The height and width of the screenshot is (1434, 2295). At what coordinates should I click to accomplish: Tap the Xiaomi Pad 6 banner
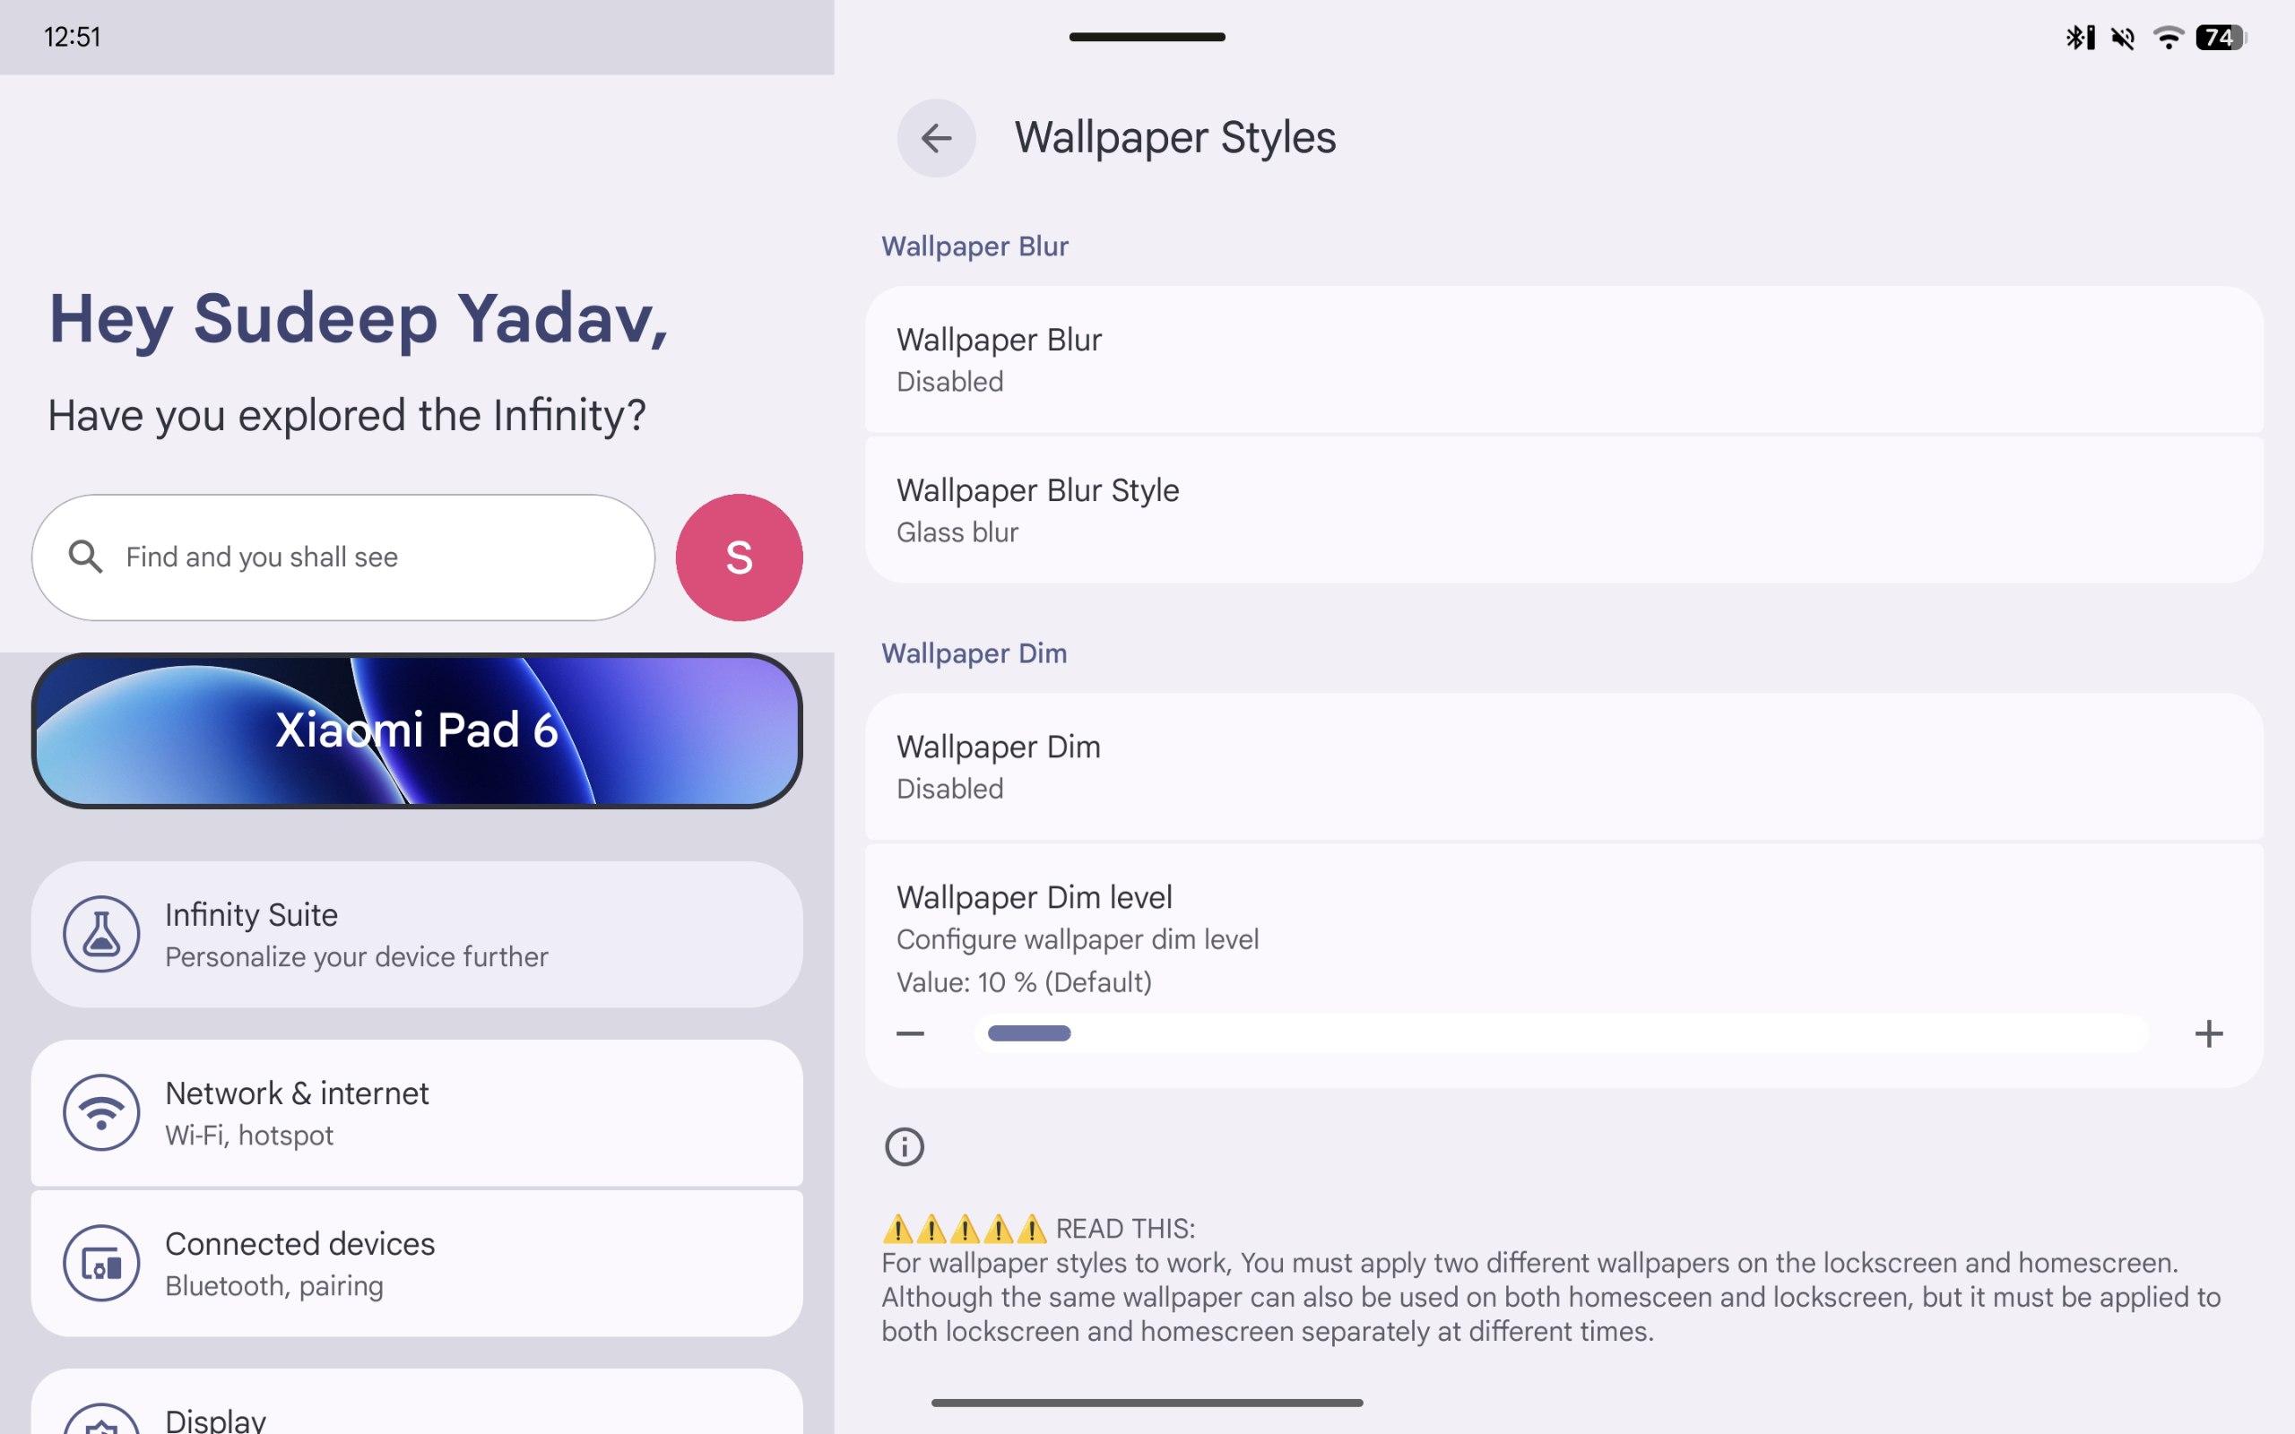416,730
